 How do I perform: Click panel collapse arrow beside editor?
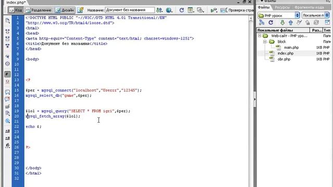tap(255, 99)
